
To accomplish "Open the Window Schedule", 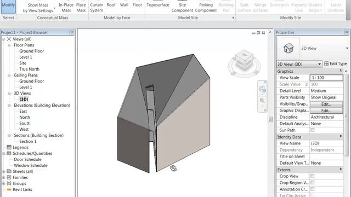I will pyautogui.click(x=31, y=165).
